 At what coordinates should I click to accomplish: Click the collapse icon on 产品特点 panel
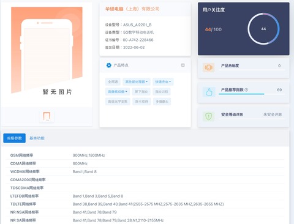click(183, 65)
